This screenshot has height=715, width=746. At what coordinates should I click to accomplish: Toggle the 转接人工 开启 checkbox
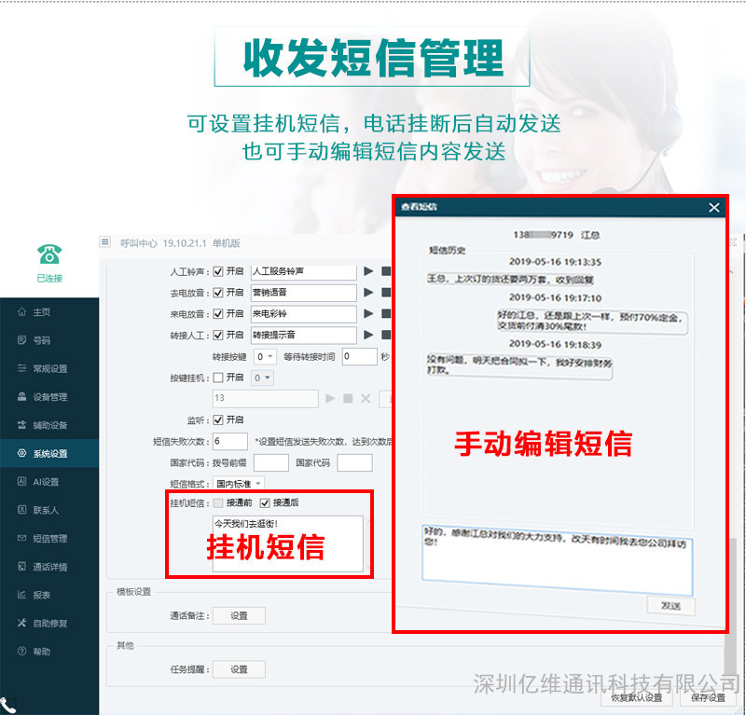click(218, 336)
